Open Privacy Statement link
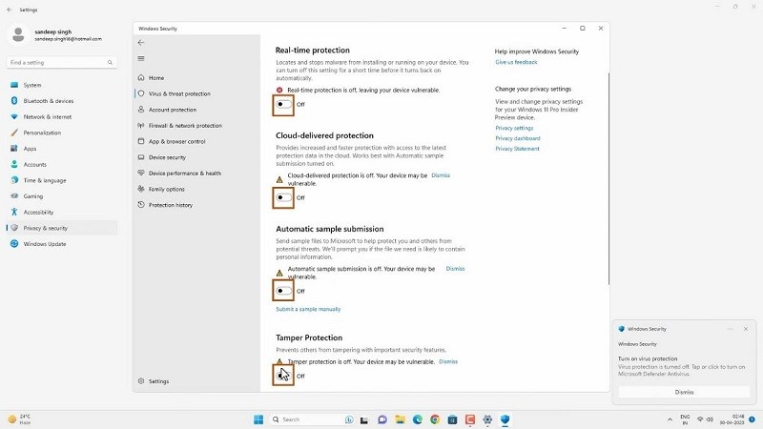Image resolution: width=763 pixels, height=429 pixels. pyautogui.click(x=517, y=149)
